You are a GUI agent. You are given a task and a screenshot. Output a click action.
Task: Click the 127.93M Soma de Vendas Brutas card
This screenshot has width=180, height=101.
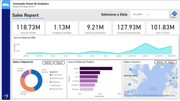129,28
